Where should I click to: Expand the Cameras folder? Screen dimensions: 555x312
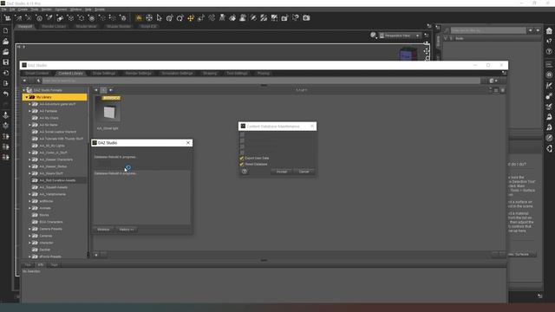29,236
